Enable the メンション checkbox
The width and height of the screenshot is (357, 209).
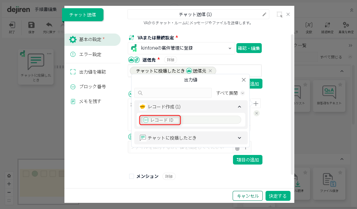coord(132,177)
